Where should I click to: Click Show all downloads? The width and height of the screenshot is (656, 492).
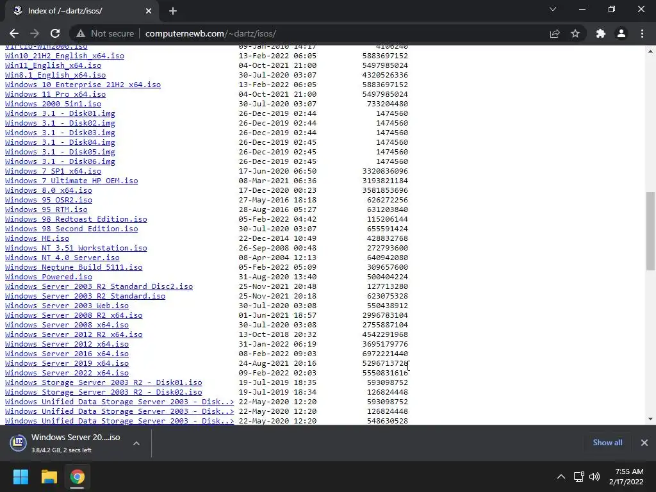607,443
